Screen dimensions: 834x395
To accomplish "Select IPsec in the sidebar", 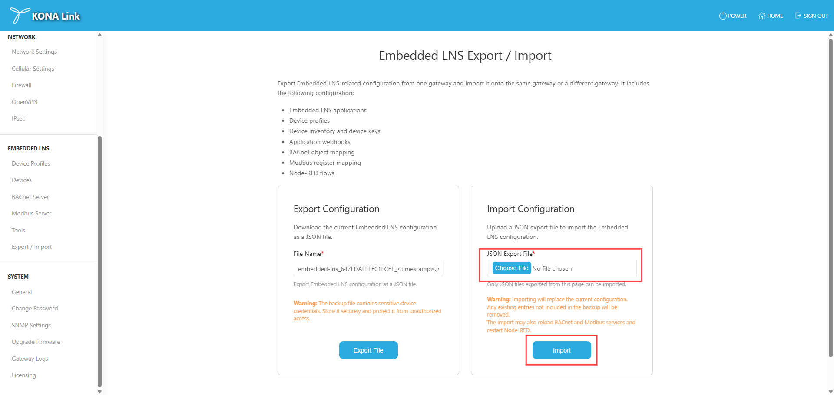I will pos(19,118).
